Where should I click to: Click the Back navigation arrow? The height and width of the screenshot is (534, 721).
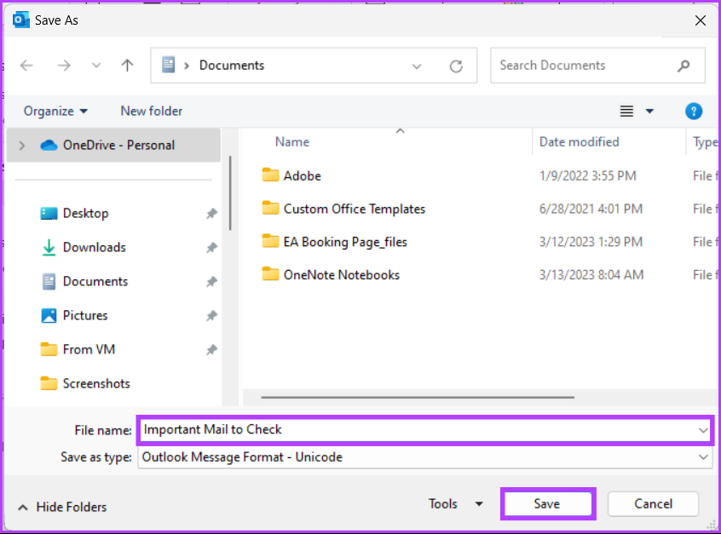click(26, 66)
